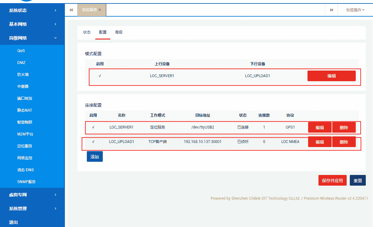Close the 定位服务 tab
This screenshot has width=373, height=227.
[100, 10]
